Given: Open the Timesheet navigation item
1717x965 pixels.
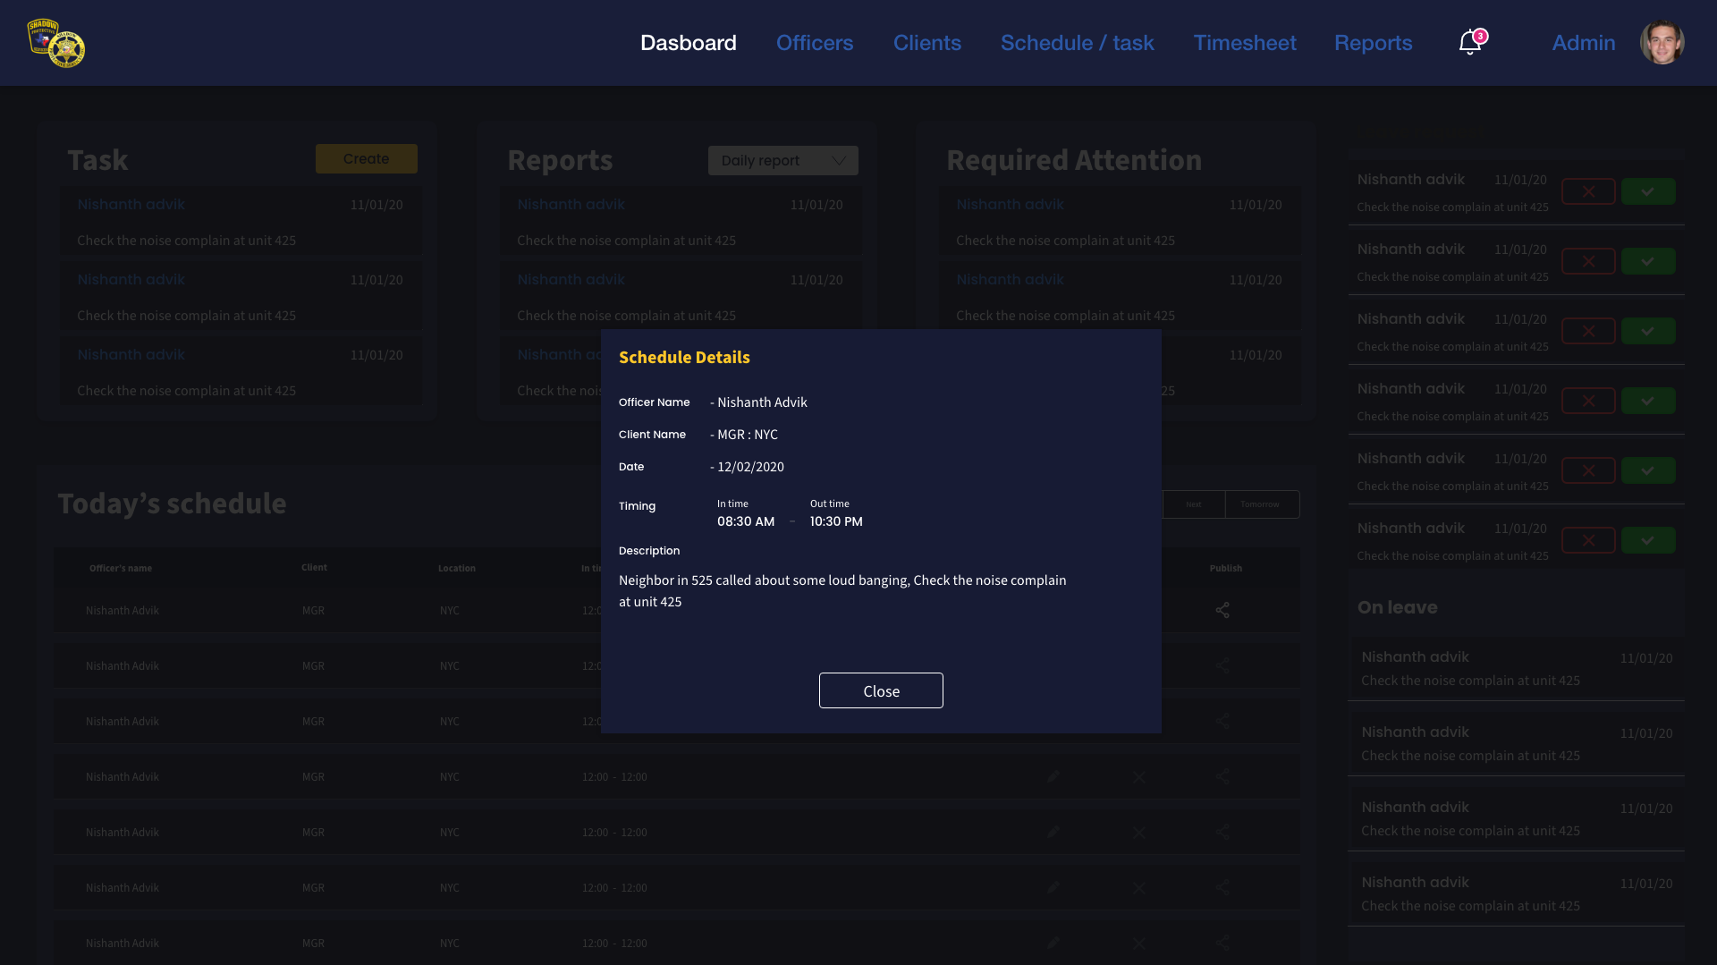Looking at the screenshot, I should click(1244, 43).
